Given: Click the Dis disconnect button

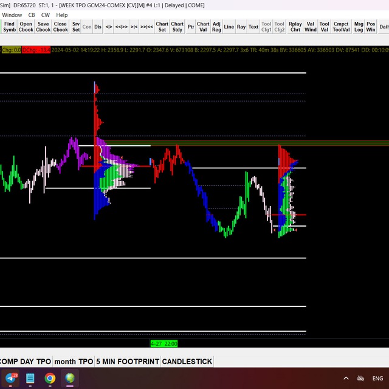Looking at the screenshot, I should [x=98, y=27].
